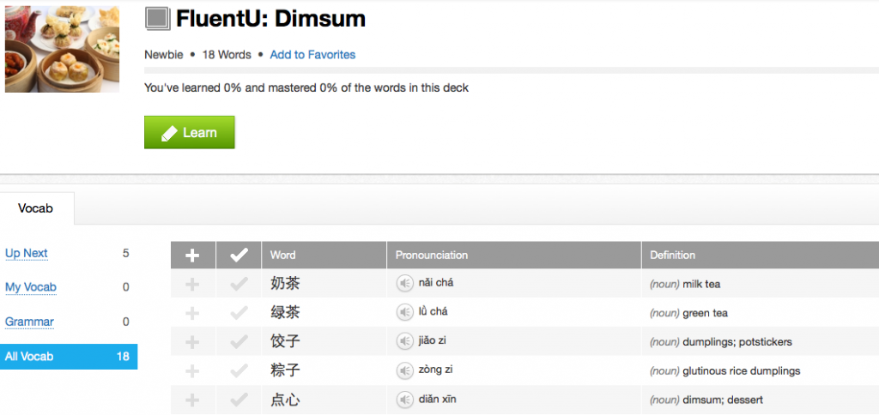Play audio for jiǎo zi
This screenshot has width=879, height=415.
[404, 341]
